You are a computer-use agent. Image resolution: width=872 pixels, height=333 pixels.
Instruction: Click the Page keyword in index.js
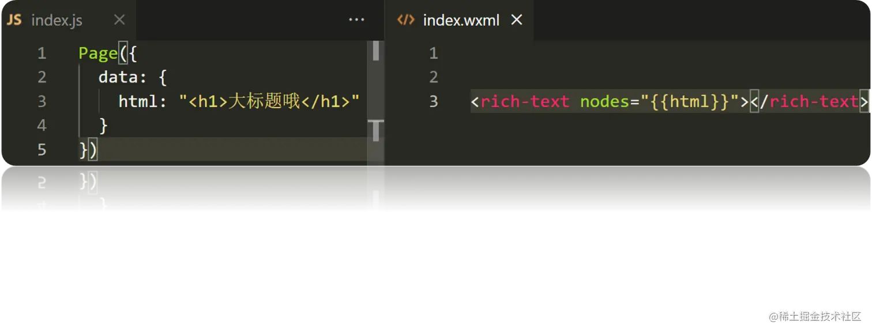pyautogui.click(x=98, y=54)
